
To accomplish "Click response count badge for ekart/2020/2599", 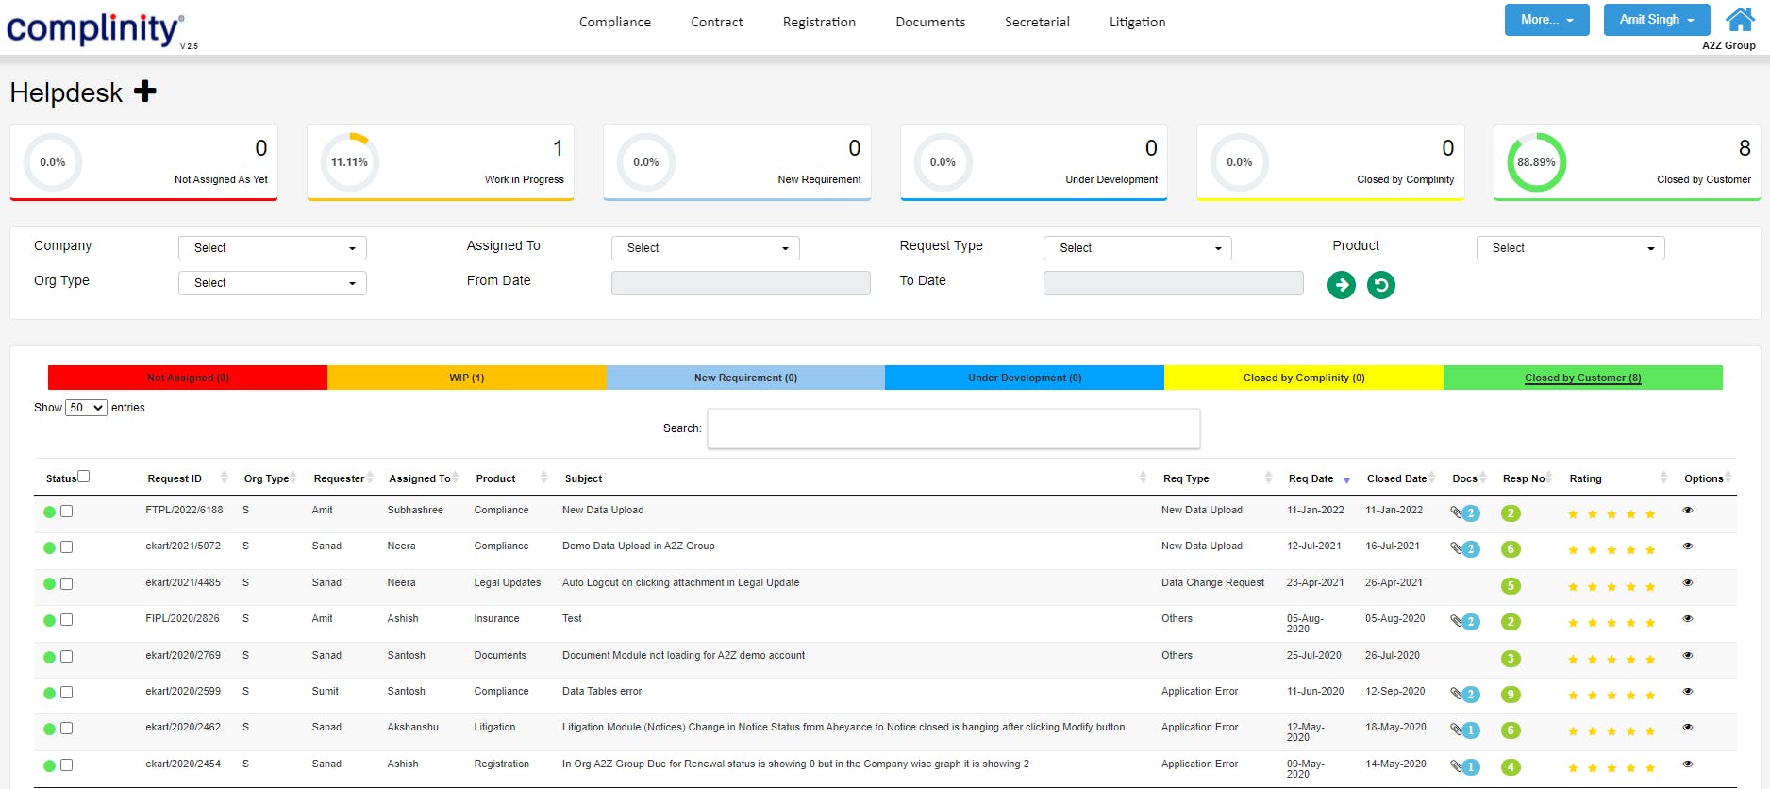I will coord(1511,695).
